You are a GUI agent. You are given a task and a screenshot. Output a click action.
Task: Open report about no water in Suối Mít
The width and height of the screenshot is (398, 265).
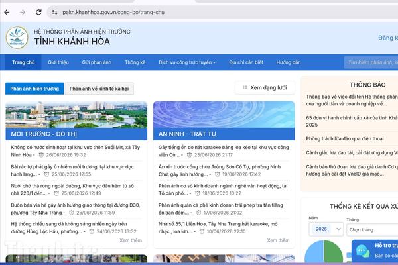coord(76,151)
